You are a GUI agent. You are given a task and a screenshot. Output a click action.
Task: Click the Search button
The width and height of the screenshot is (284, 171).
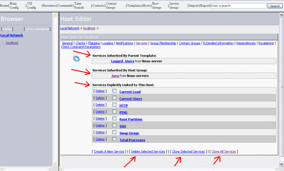(x=275, y=6)
